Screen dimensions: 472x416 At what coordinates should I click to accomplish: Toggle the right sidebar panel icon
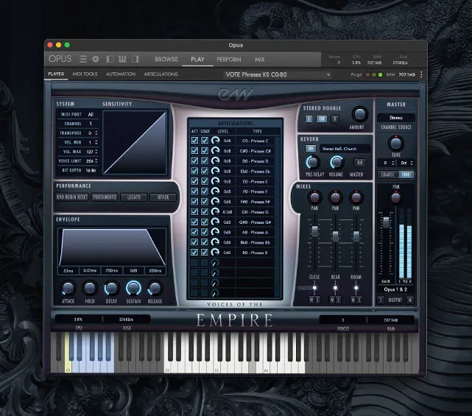point(135,59)
